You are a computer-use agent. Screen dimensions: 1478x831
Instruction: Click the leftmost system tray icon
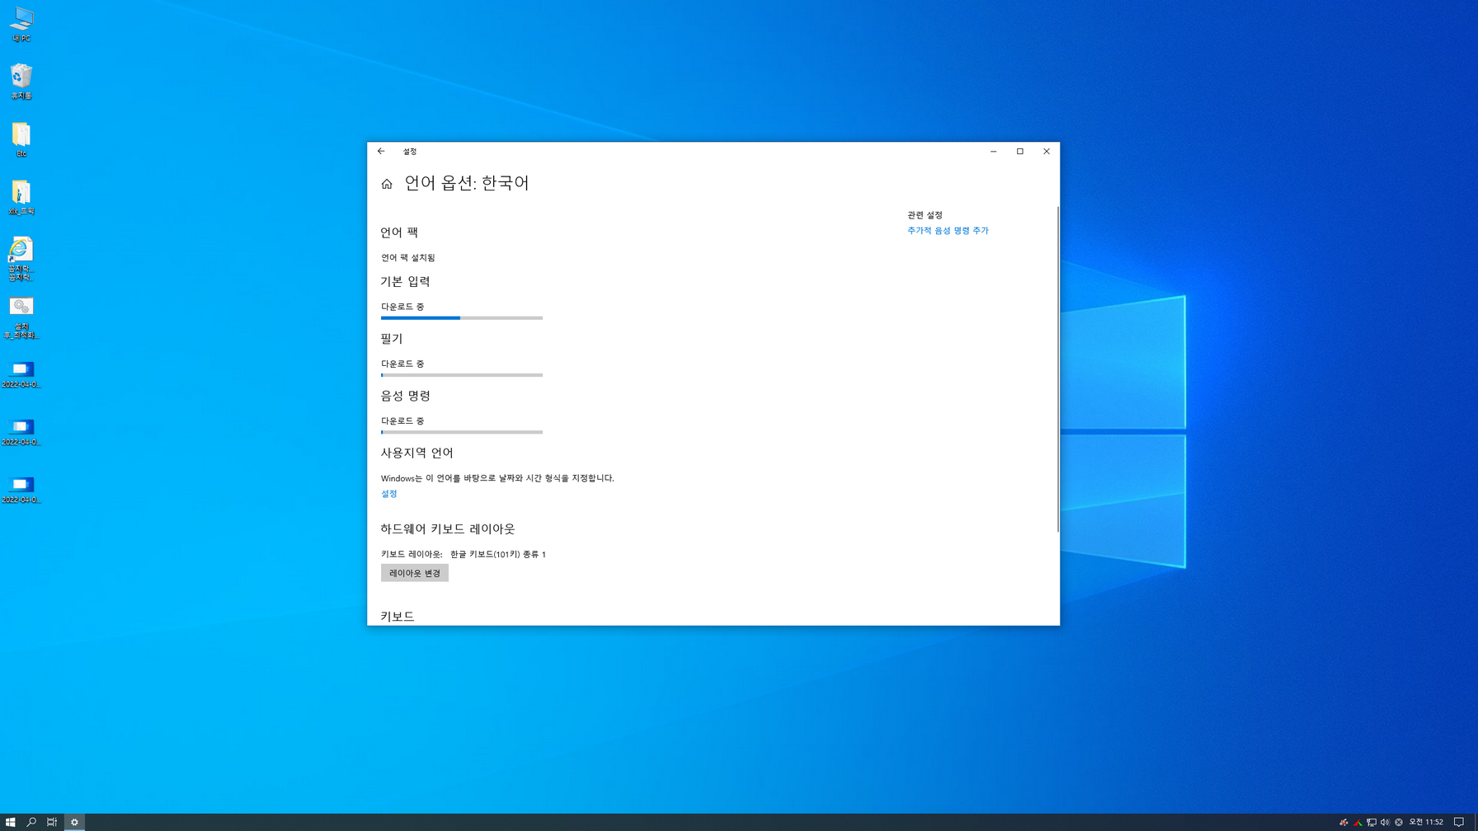pyautogui.click(x=1344, y=822)
